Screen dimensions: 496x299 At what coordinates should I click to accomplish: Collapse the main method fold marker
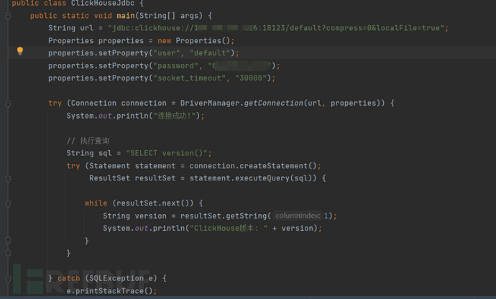click(x=8, y=16)
